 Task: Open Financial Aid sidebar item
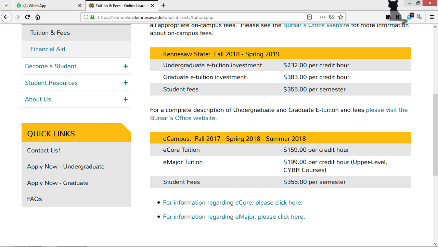coord(76,49)
